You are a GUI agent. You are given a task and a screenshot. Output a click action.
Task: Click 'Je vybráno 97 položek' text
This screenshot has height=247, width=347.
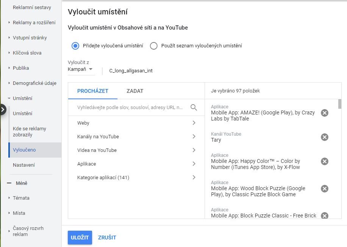[235, 91]
